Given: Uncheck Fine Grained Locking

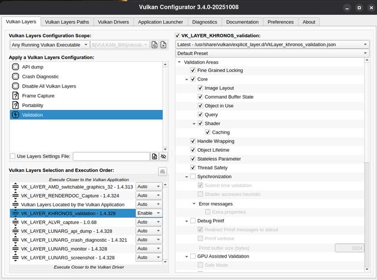Looking at the screenshot, I should pos(193,70).
